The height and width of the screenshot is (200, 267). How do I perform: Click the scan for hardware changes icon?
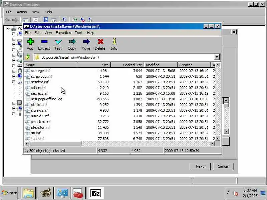click(x=64, y=20)
